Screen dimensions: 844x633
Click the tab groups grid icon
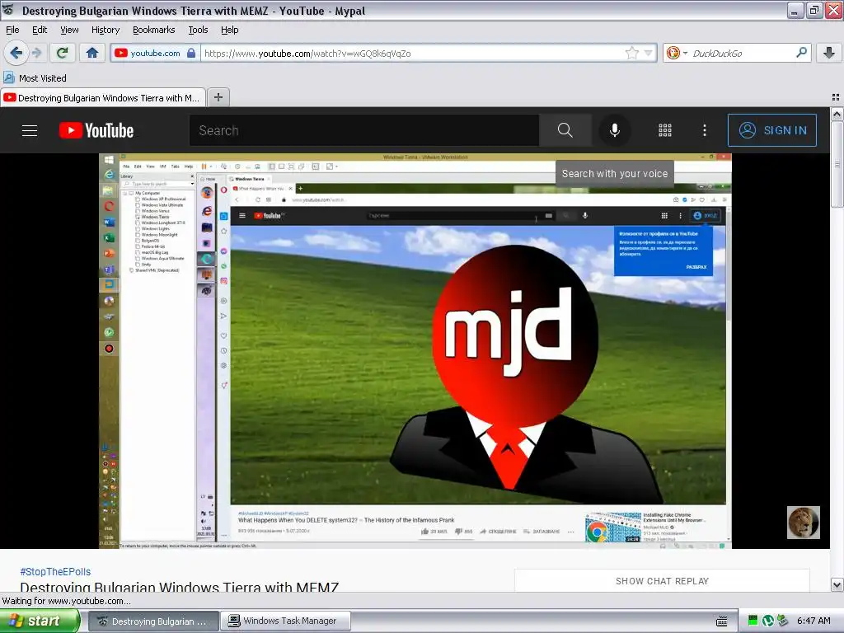coord(836,97)
